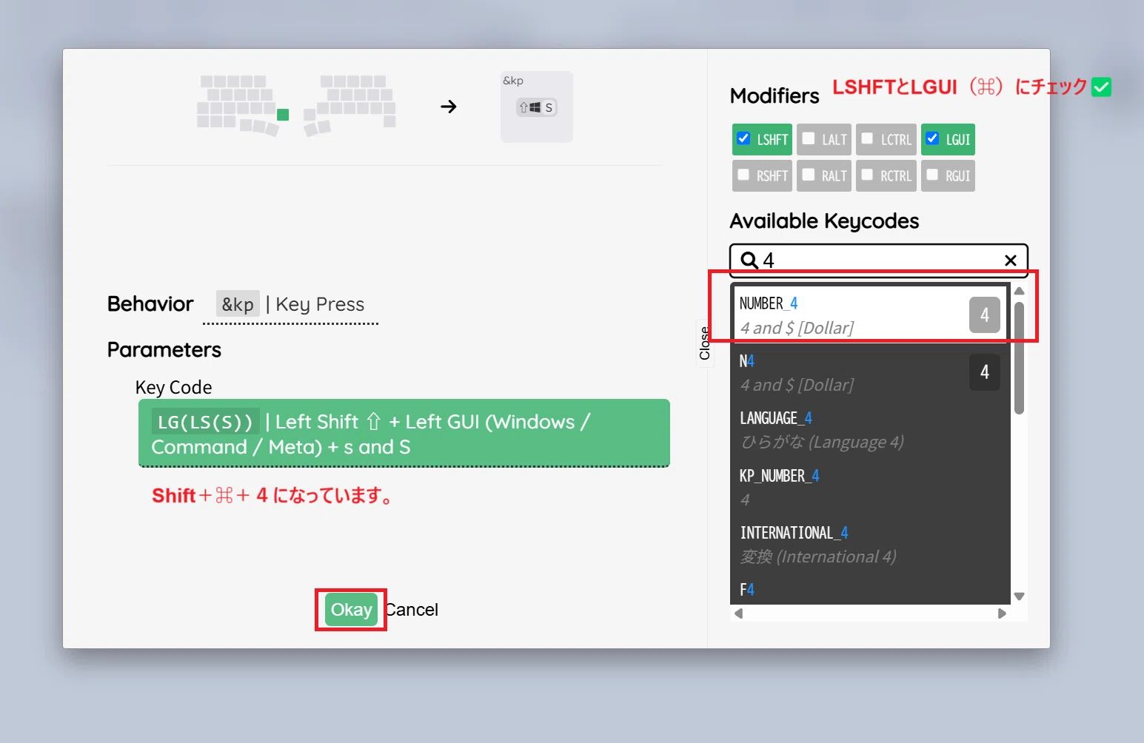Click the keycode list scroll-left arrow

coord(738,613)
